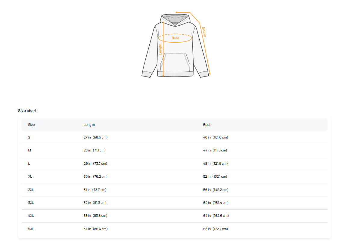This screenshot has height=243, width=348.
Task: Select the "3XL" size cell
Action: (x=31, y=203)
